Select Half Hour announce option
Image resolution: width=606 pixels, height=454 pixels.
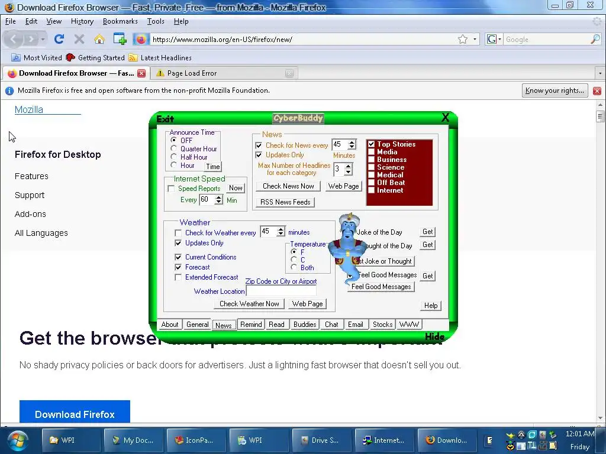pos(173,157)
